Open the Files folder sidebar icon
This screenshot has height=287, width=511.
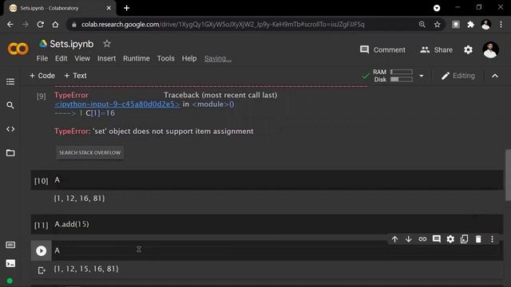coord(10,153)
